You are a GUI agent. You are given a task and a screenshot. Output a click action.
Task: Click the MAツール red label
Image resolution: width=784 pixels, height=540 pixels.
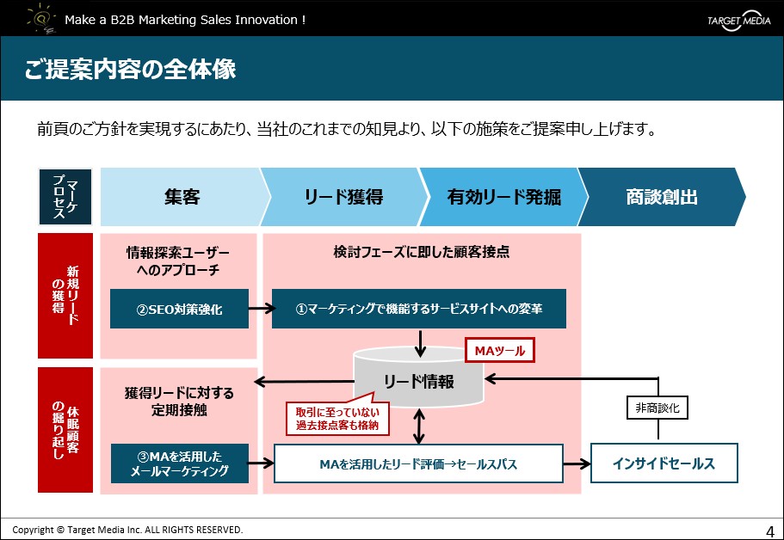(500, 351)
